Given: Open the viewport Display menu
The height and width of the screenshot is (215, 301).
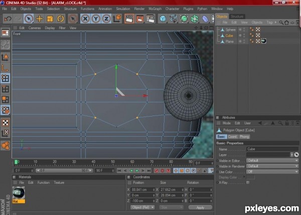Looking at the screenshot, I should coord(50,28).
